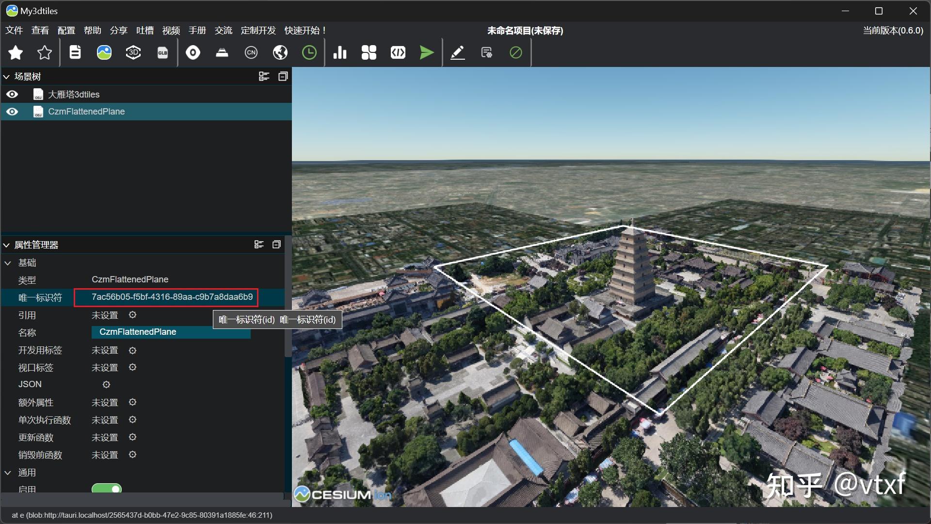
Task: Toggle visibility of CzmFlattenedPlane layer
Action: click(12, 112)
